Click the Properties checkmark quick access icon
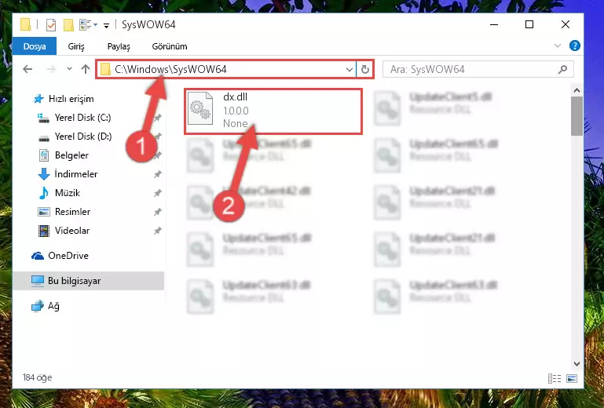 coord(51,25)
